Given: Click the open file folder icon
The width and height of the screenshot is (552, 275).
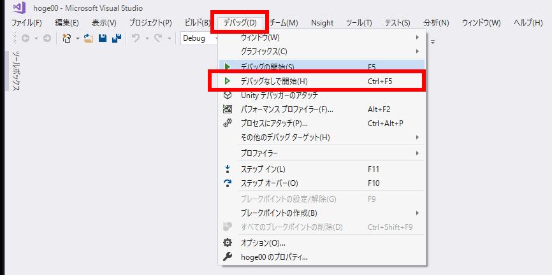Looking at the screenshot, I should (x=89, y=38).
